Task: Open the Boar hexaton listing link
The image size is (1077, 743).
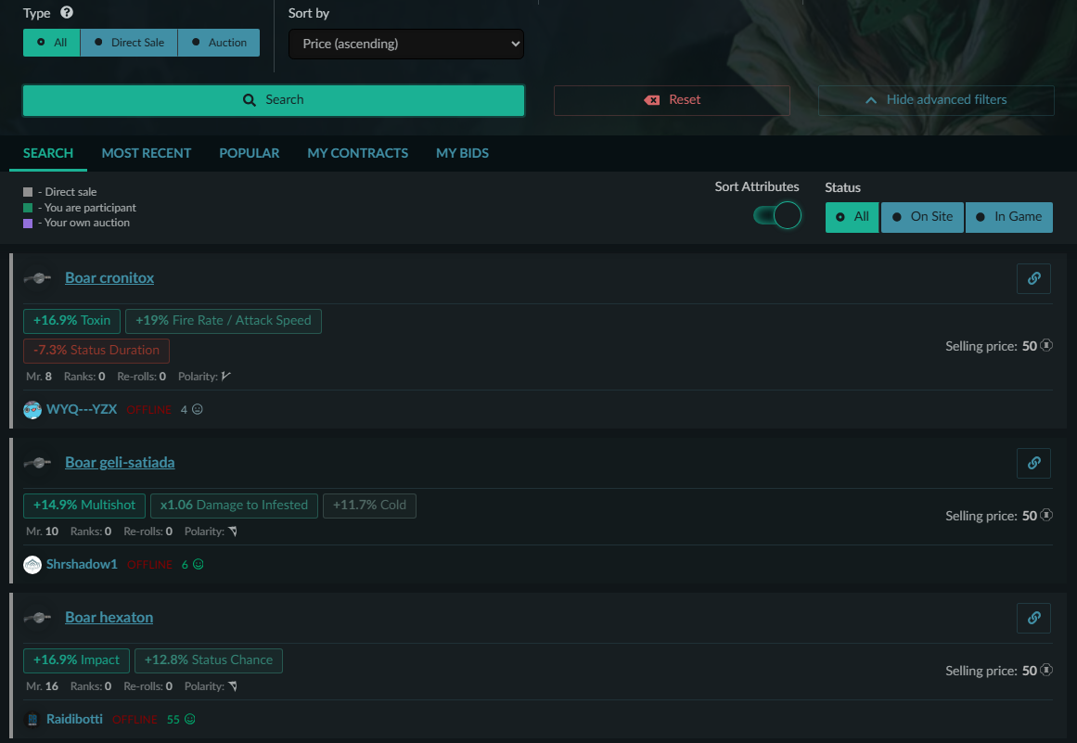Action: click(109, 618)
